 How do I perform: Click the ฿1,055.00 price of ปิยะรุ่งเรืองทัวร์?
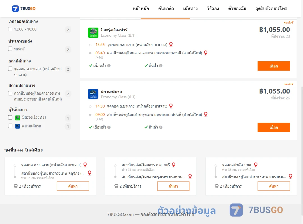[274, 29]
